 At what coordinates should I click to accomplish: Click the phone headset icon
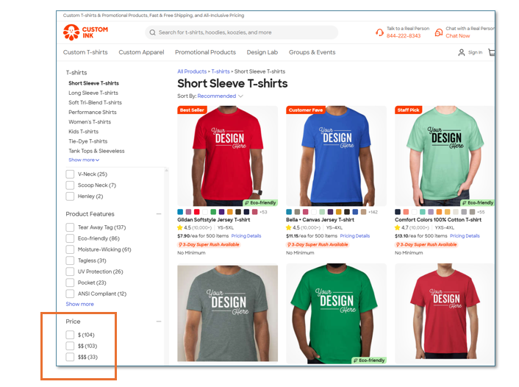click(x=379, y=32)
